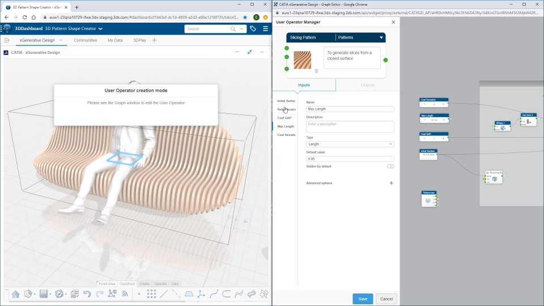
Task: Open the search options dropdown arrow
Action: coord(242,29)
